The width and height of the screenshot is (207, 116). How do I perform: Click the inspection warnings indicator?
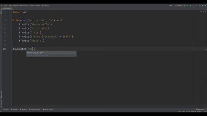point(201,12)
